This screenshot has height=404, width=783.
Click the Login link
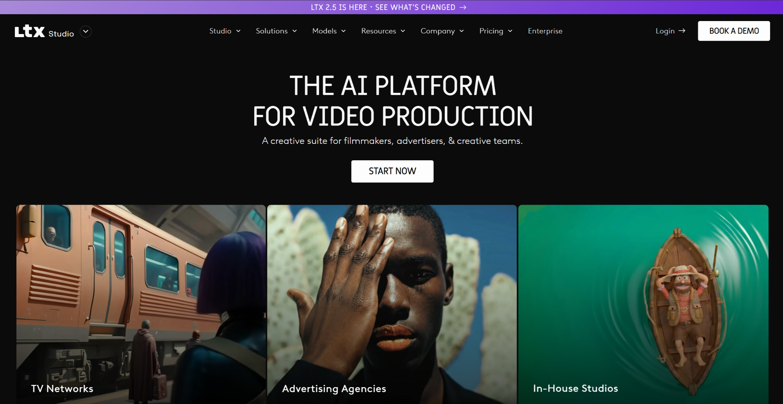pos(670,31)
